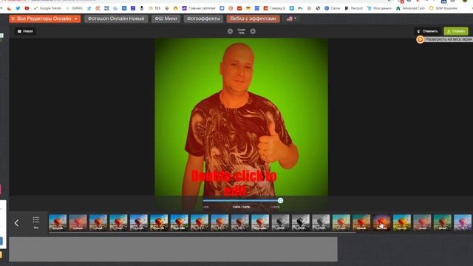Screen dimensions: 473x266
Task: Open the Фотоэффекты page
Action: [203, 18]
